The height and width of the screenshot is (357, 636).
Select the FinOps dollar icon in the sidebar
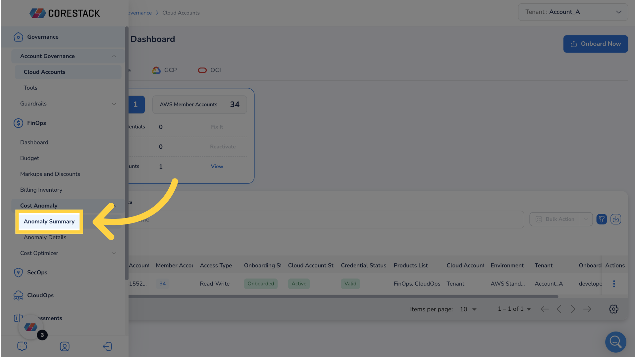(18, 123)
